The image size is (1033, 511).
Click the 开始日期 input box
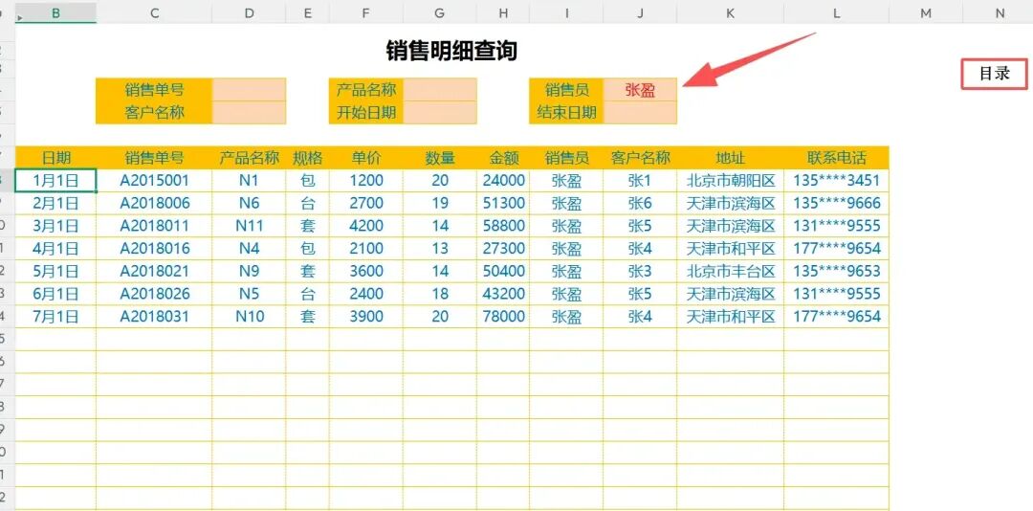[x=439, y=112]
